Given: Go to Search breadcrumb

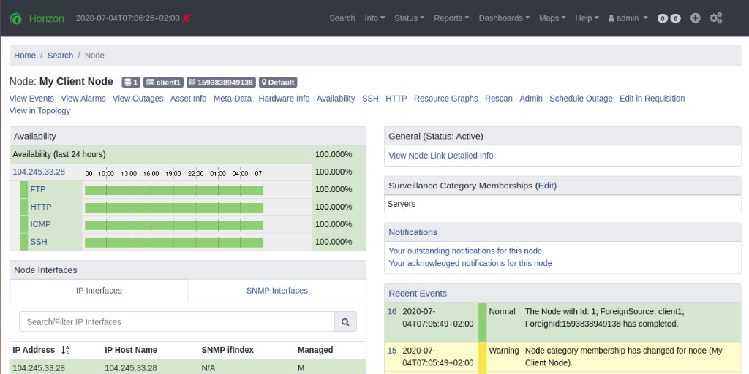Looking at the screenshot, I should [60, 56].
